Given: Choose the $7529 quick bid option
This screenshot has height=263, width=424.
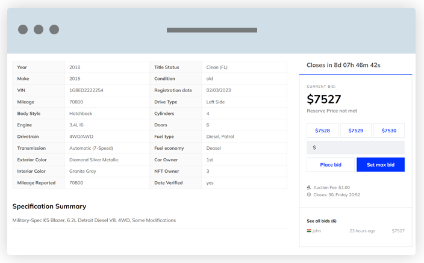Looking at the screenshot, I should pos(355,131).
